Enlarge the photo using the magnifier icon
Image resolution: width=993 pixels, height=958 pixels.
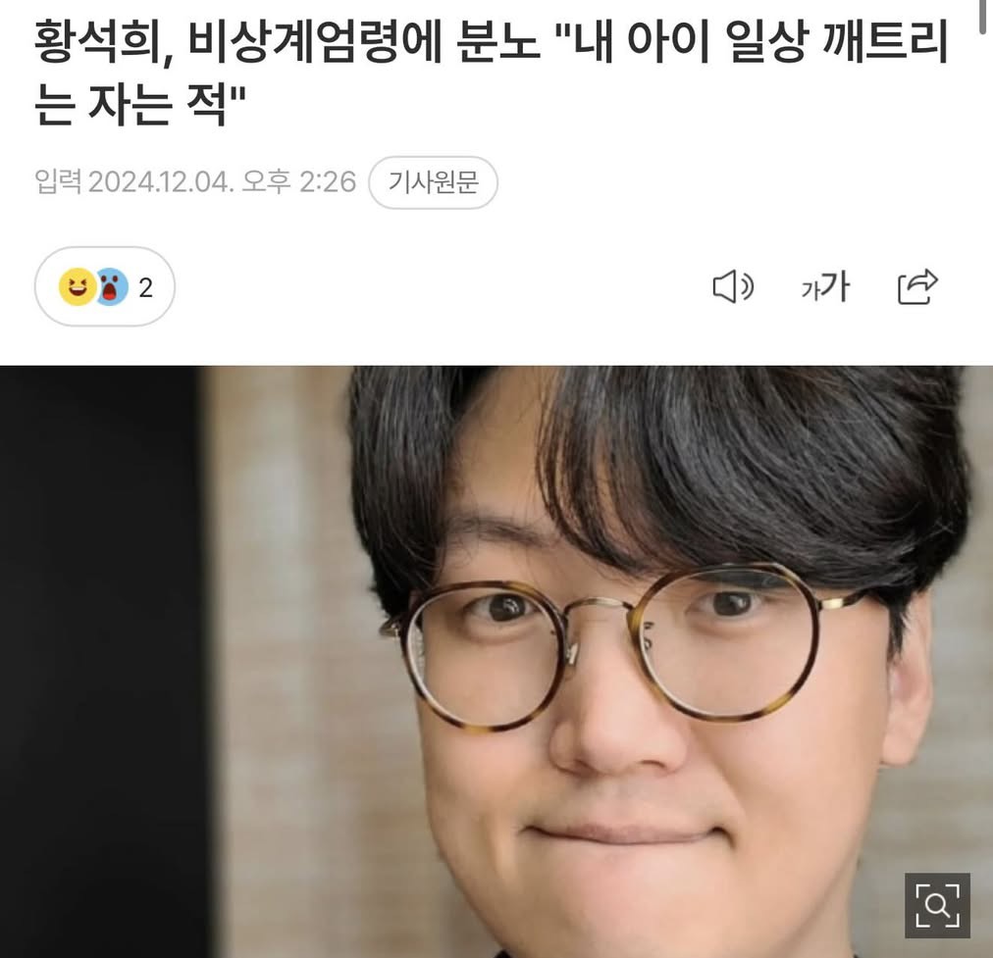937,905
